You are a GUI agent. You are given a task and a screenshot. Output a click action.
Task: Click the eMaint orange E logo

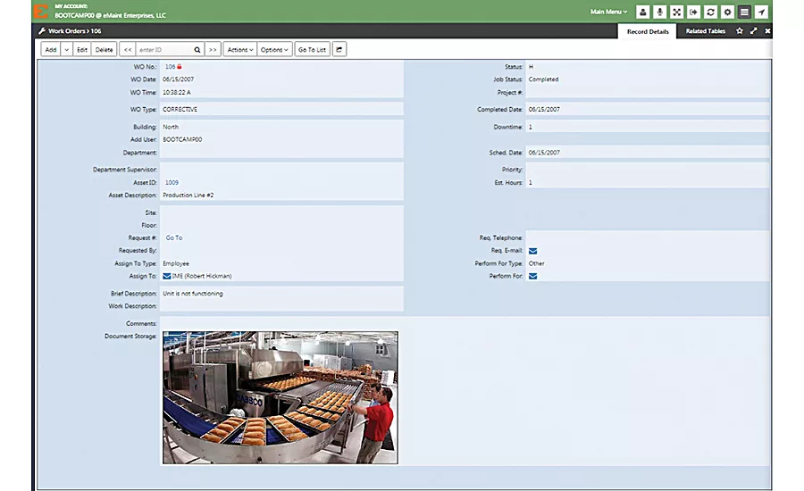click(x=41, y=12)
